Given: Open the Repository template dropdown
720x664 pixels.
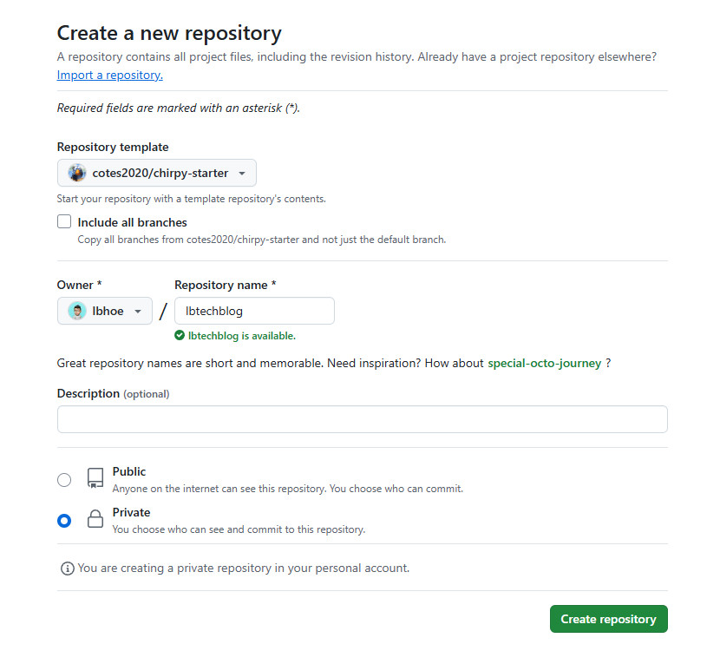Looking at the screenshot, I should coord(157,173).
